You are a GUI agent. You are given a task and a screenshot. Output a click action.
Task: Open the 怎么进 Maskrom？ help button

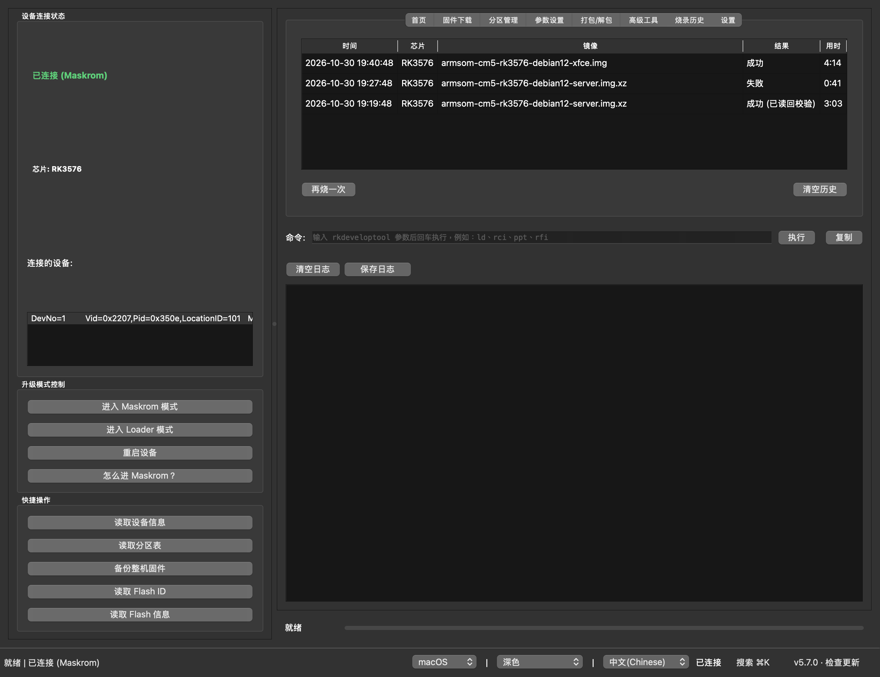[x=140, y=476]
